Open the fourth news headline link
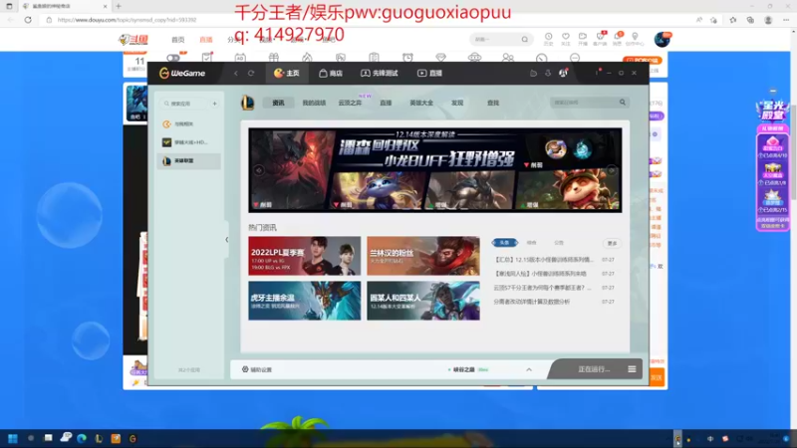 coord(532,302)
